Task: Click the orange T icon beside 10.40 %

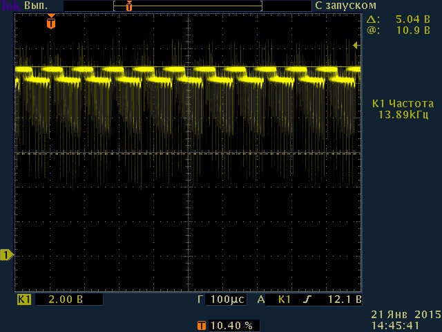Action: pyautogui.click(x=201, y=324)
